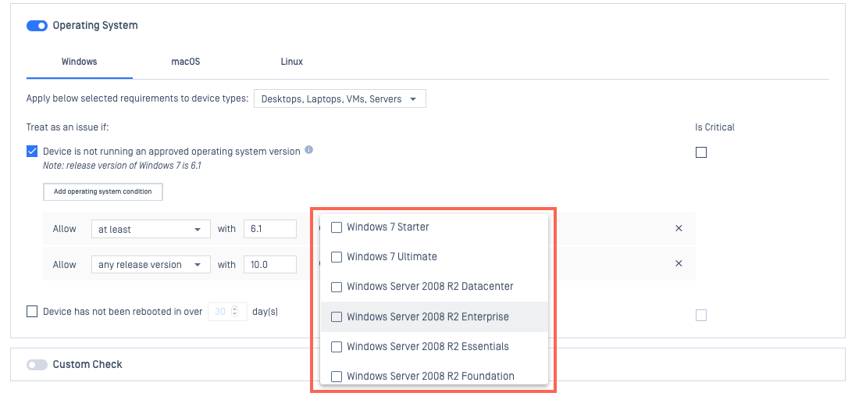848x400 pixels.
Task: Switch to the Windows tab
Action: (x=79, y=62)
